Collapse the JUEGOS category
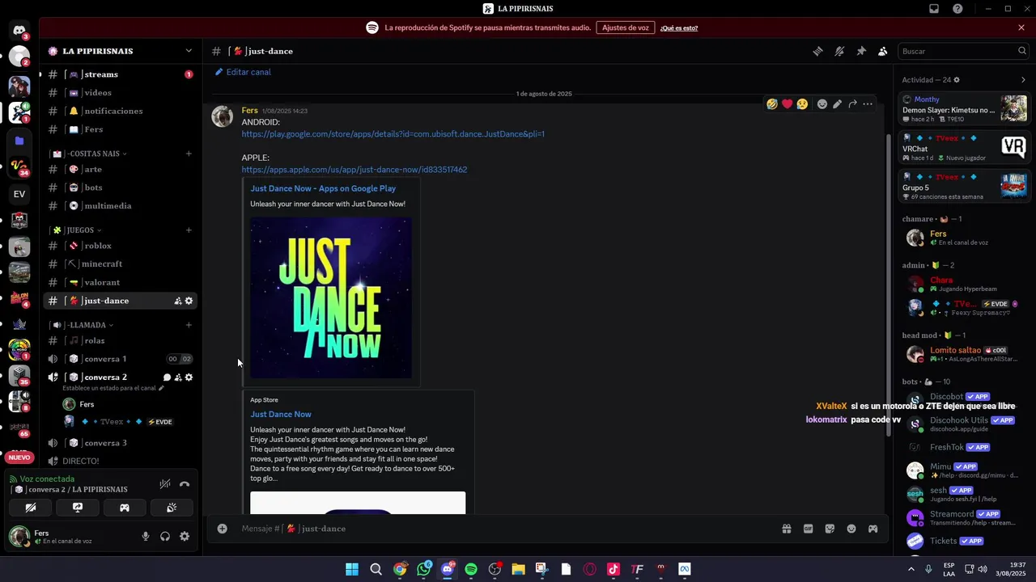1036x582 pixels. pos(77,230)
